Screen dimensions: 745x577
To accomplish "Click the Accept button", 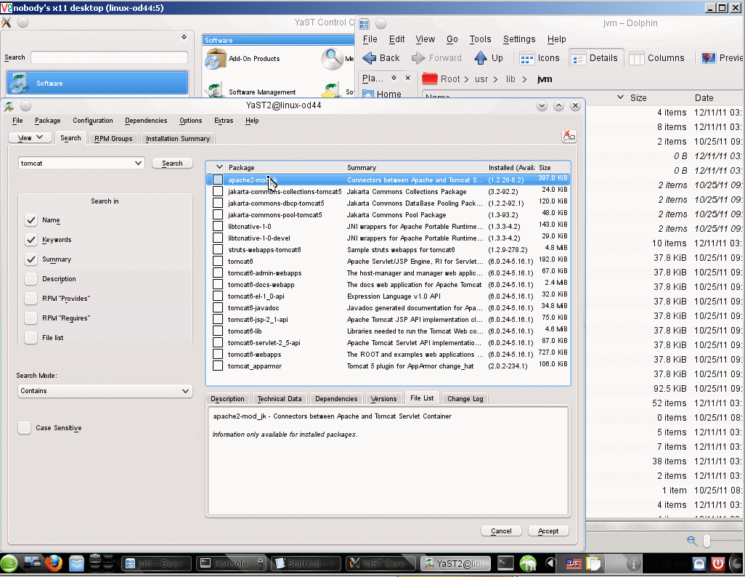I will [x=548, y=531].
